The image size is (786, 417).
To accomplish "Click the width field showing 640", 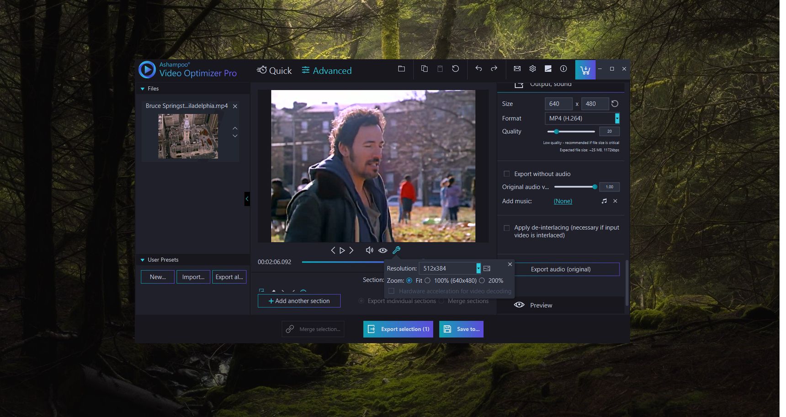I will (x=558, y=104).
